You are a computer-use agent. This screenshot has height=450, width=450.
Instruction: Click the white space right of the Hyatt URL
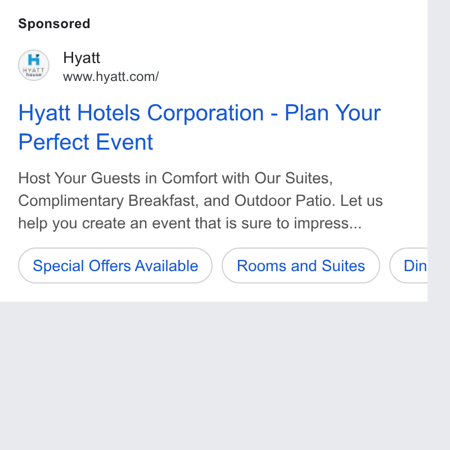pos(287,76)
